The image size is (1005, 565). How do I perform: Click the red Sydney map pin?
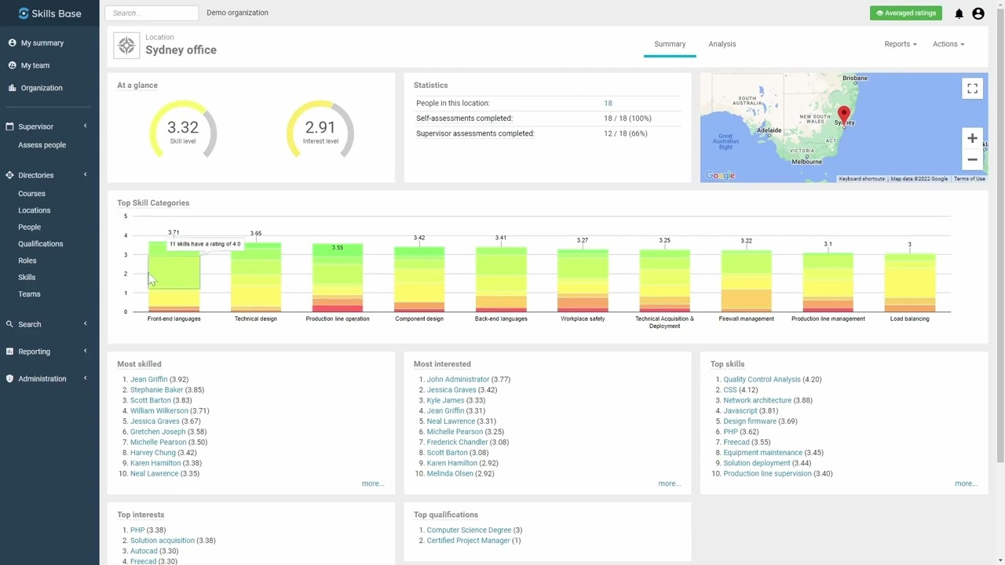tap(844, 116)
